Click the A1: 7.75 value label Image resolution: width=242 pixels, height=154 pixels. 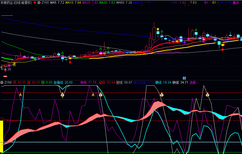pyautogui.click(x=226, y=3)
